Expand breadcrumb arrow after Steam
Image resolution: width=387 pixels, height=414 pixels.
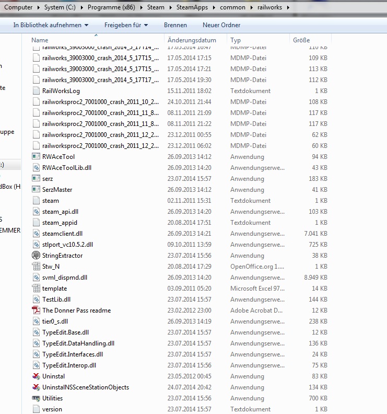(170, 7)
